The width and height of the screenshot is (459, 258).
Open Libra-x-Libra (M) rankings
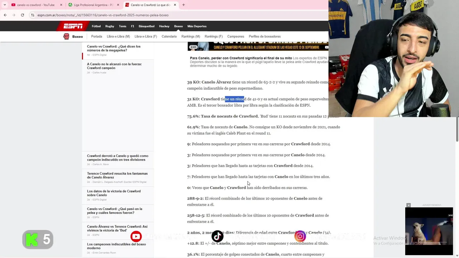point(118,37)
